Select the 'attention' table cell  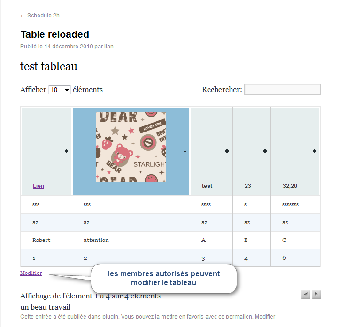tap(131, 240)
